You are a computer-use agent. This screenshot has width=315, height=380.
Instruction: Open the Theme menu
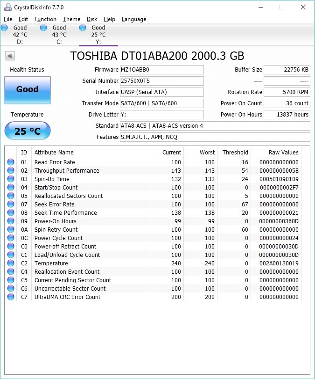click(x=71, y=19)
